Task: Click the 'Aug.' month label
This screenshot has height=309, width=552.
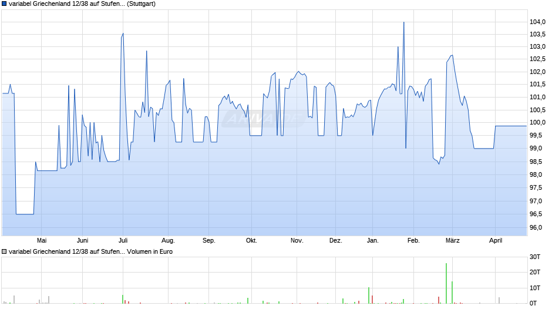Action: click(168, 240)
